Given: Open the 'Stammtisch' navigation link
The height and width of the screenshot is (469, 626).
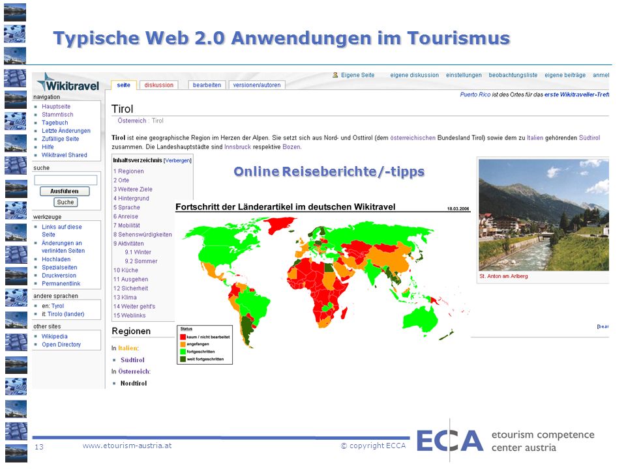Looking at the screenshot, I should click(57, 115).
